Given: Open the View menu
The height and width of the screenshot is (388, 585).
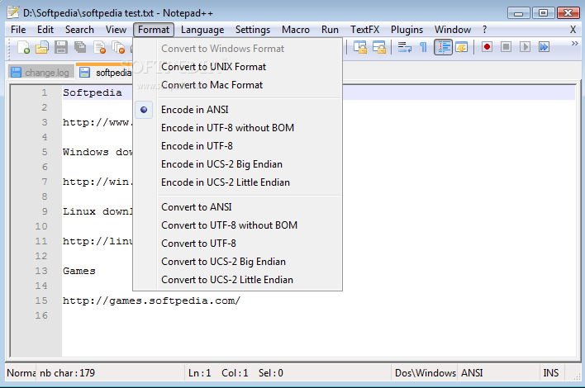Looking at the screenshot, I should pos(116,30).
